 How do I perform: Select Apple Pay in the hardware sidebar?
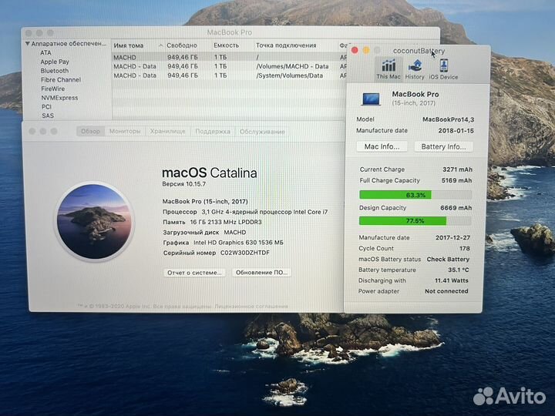point(55,62)
